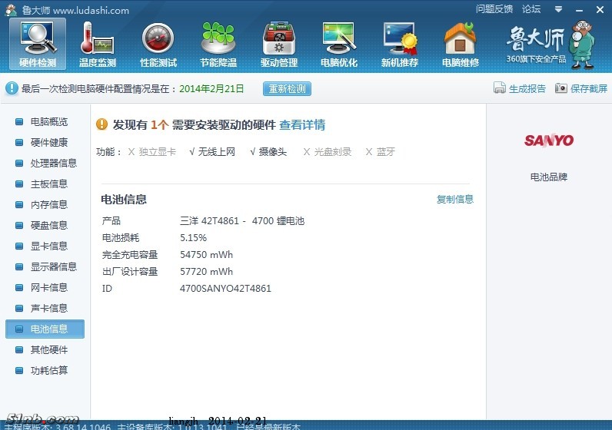Launch the 性能测试 performance test icon
Screen dimensions: 612x430
(158, 44)
